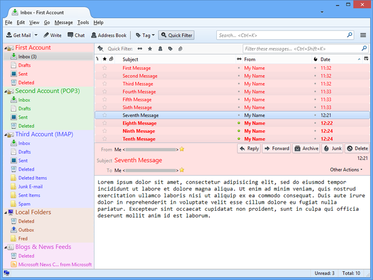Open the Help menu
The width and height of the screenshot is (373, 280).
point(98,22)
